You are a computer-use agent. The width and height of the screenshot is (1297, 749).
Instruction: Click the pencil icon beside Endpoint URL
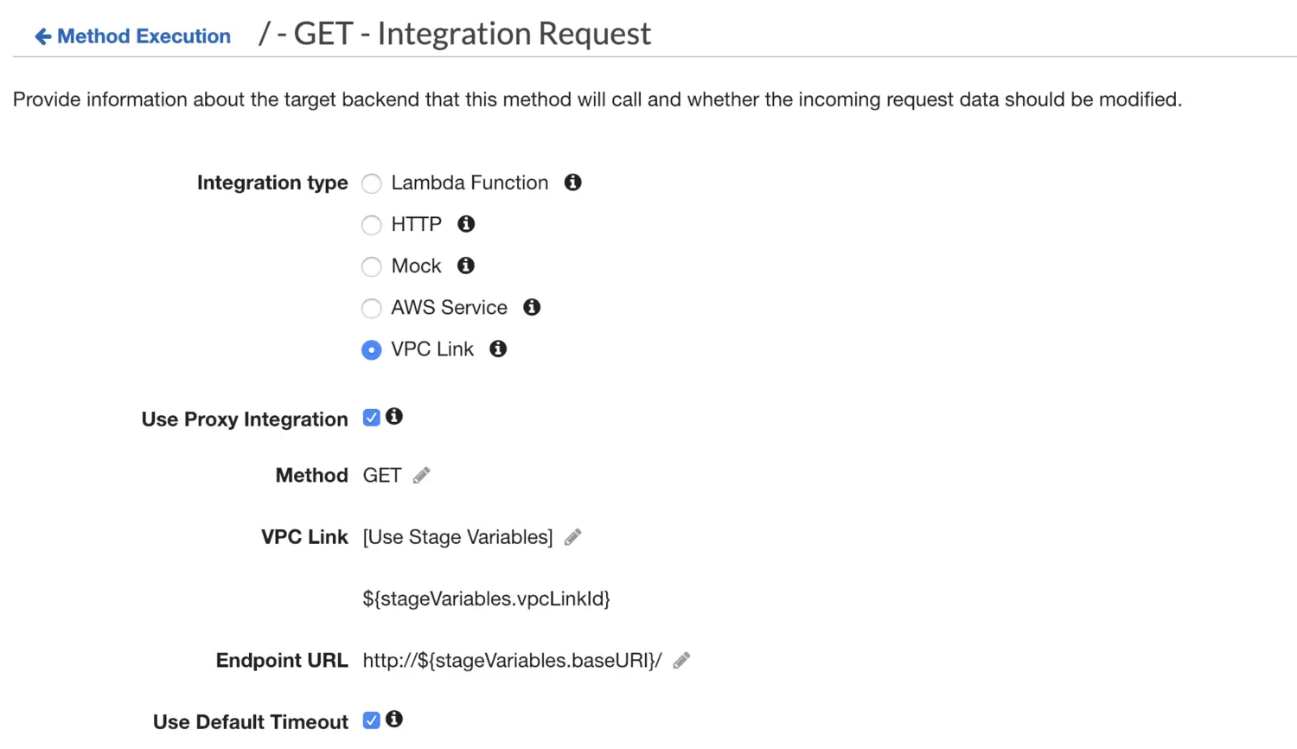pos(680,660)
